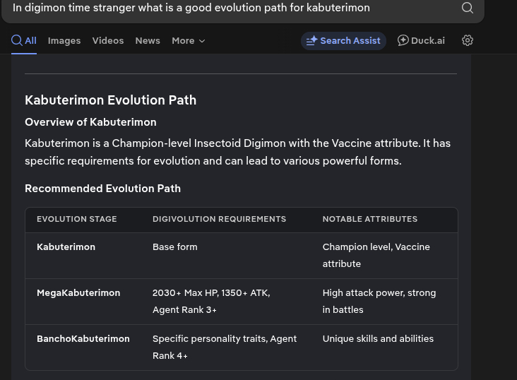Click the BanchoKabuterimon table row name
517x380 pixels.
tap(83, 338)
